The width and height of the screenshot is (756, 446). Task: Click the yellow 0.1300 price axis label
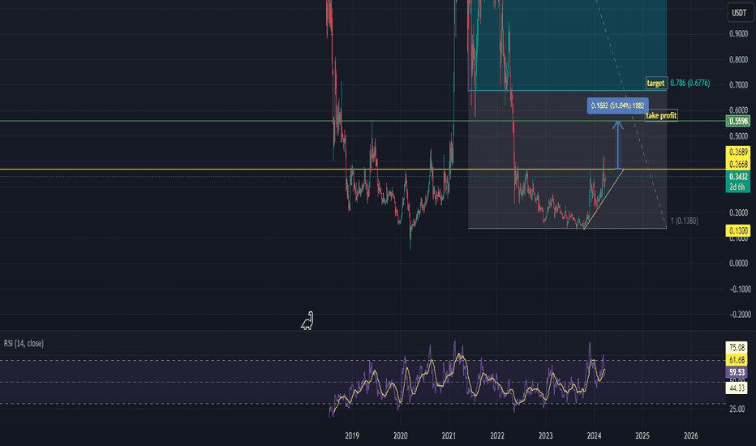[738, 230]
